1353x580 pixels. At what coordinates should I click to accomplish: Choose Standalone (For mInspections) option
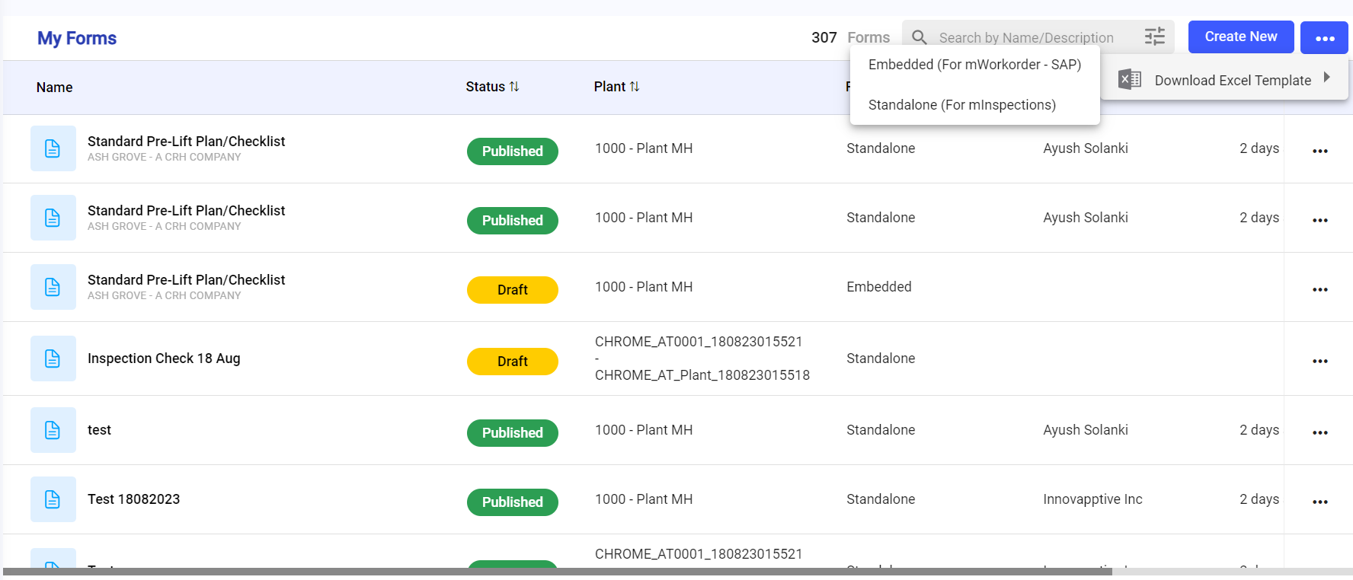click(x=961, y=105)
